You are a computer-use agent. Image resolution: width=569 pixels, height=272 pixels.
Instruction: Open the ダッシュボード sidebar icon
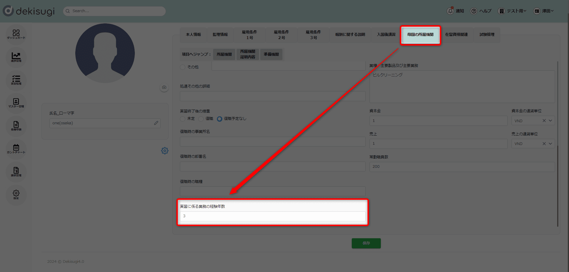coord(16,34)
